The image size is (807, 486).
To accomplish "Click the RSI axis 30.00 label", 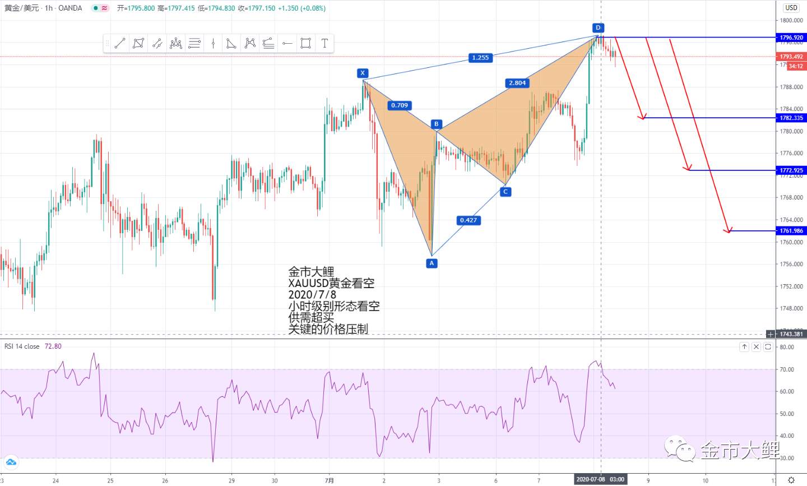I will pos(786,458).
